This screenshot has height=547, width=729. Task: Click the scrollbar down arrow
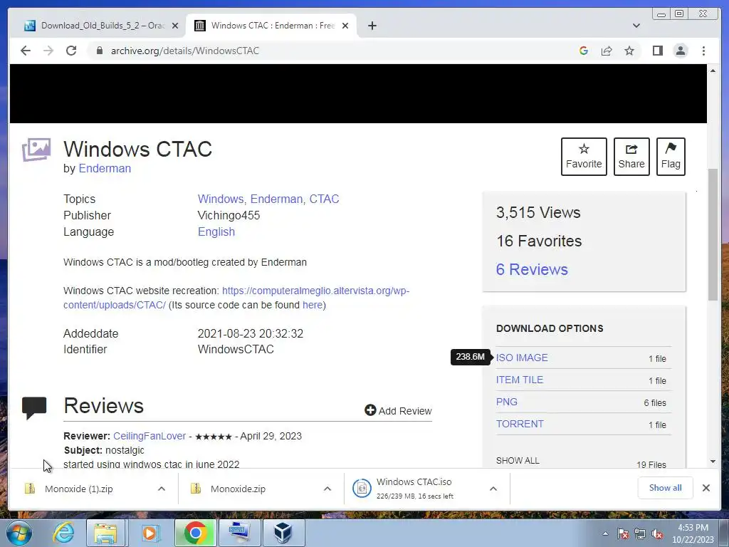click(713, 462)
